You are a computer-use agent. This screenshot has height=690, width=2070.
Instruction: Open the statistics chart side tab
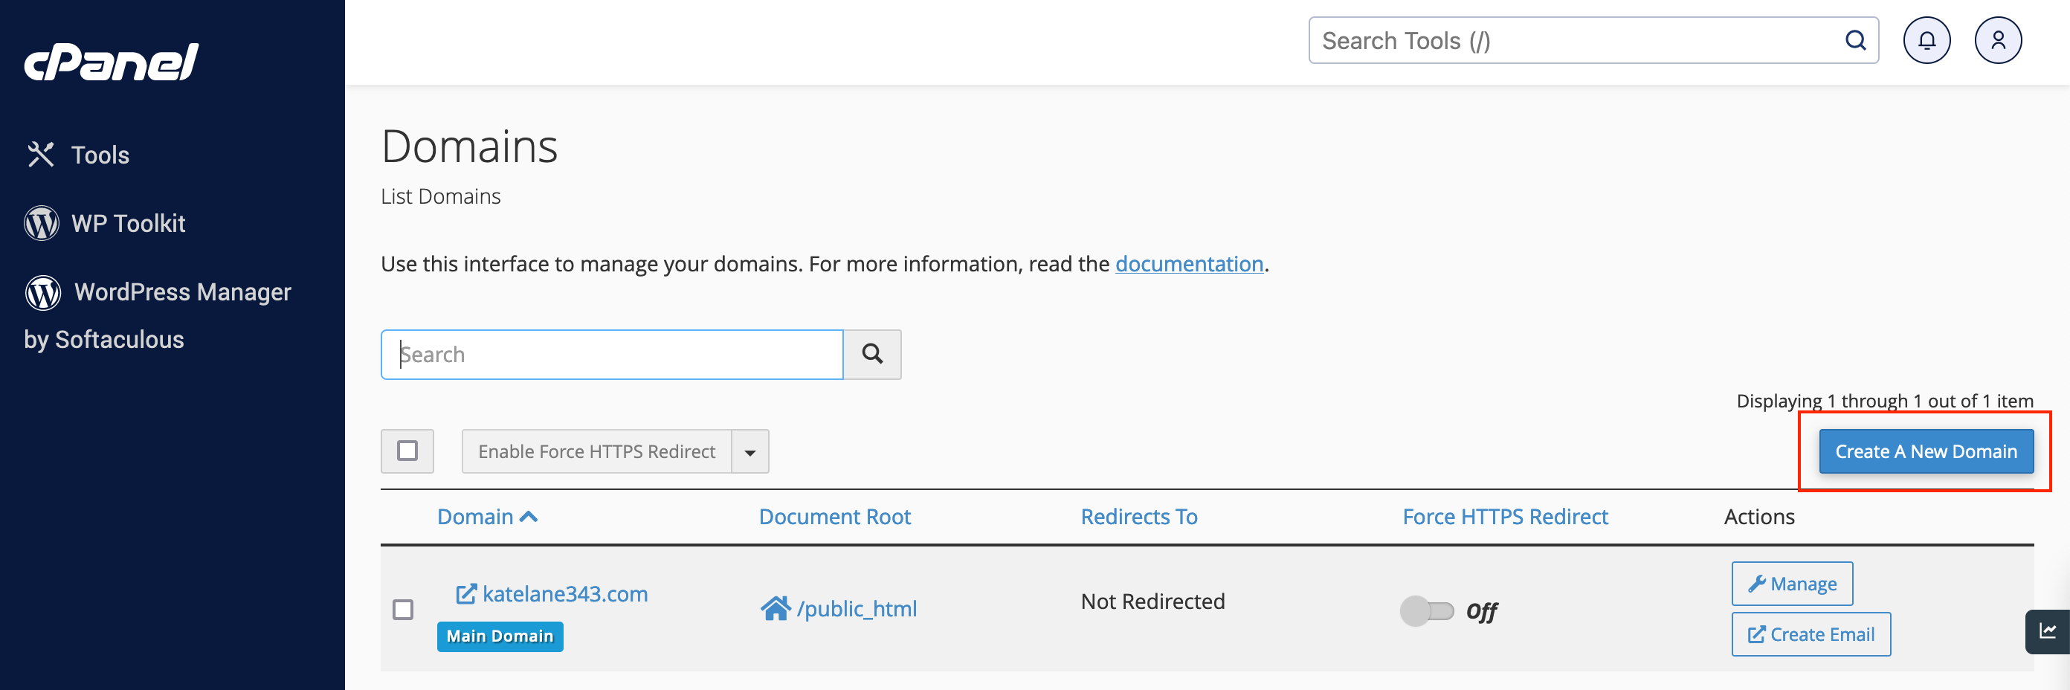coord(2047,631)
